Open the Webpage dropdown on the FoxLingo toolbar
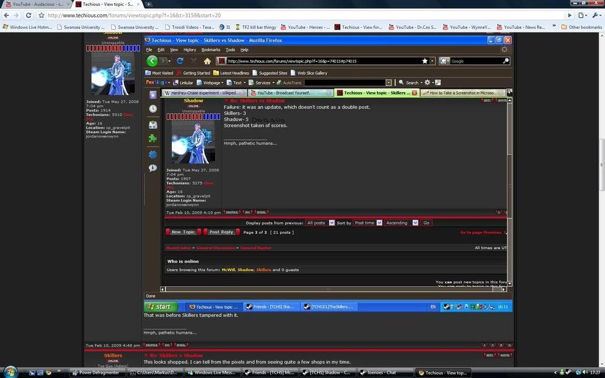Image resolution: width=605 pixels, height=378 pixels. pos(210,83)
